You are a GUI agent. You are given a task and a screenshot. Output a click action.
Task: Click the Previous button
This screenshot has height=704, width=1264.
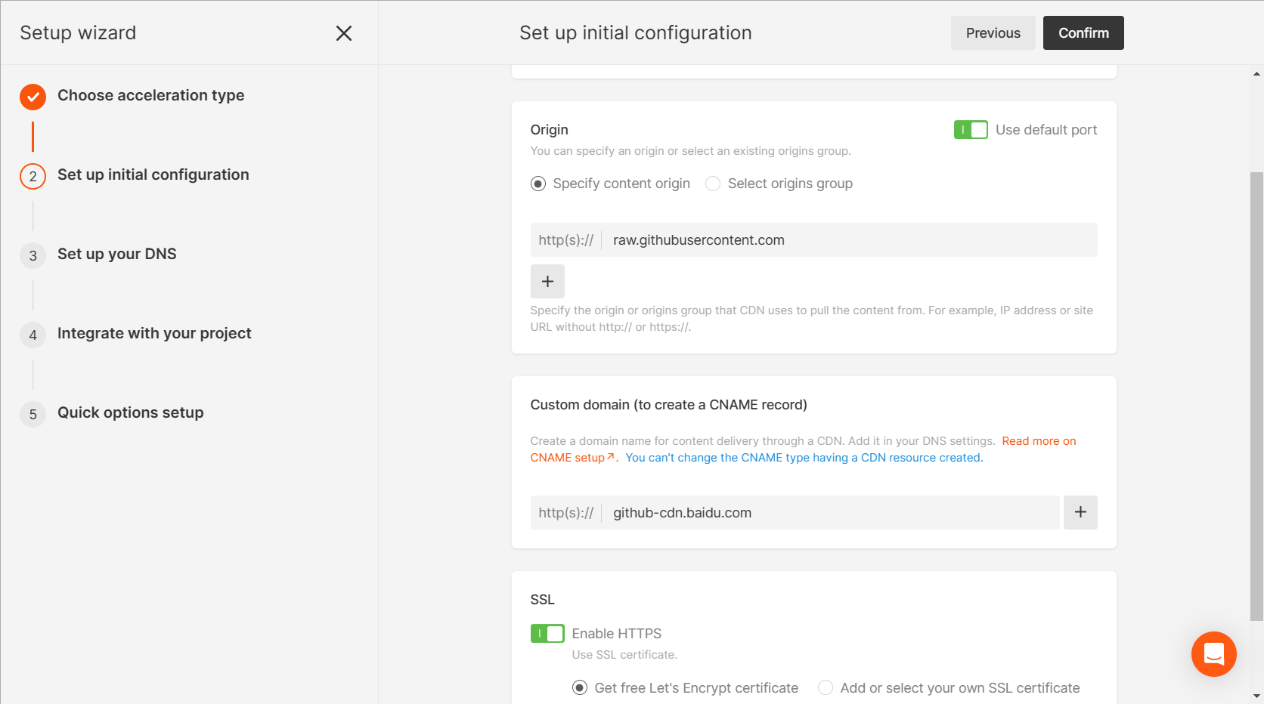(993, 33)
